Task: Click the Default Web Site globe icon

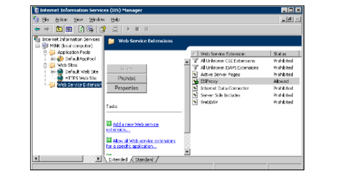Action: click(60, 72)
